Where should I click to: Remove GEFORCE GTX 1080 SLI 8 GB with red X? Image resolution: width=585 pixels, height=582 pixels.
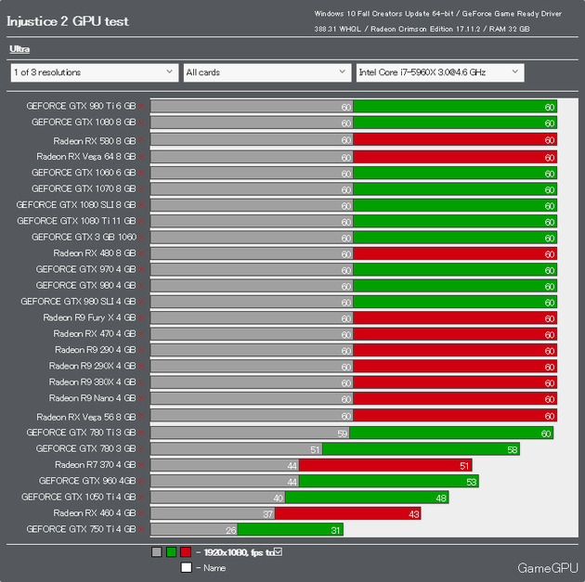tap(141, 205)
